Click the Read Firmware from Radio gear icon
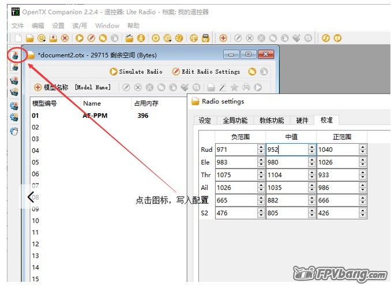The width and height of the screenshot is (391, 287). [x=14, y=117]
